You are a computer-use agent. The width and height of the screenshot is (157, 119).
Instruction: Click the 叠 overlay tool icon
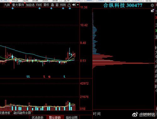click(x=53, y=5)
